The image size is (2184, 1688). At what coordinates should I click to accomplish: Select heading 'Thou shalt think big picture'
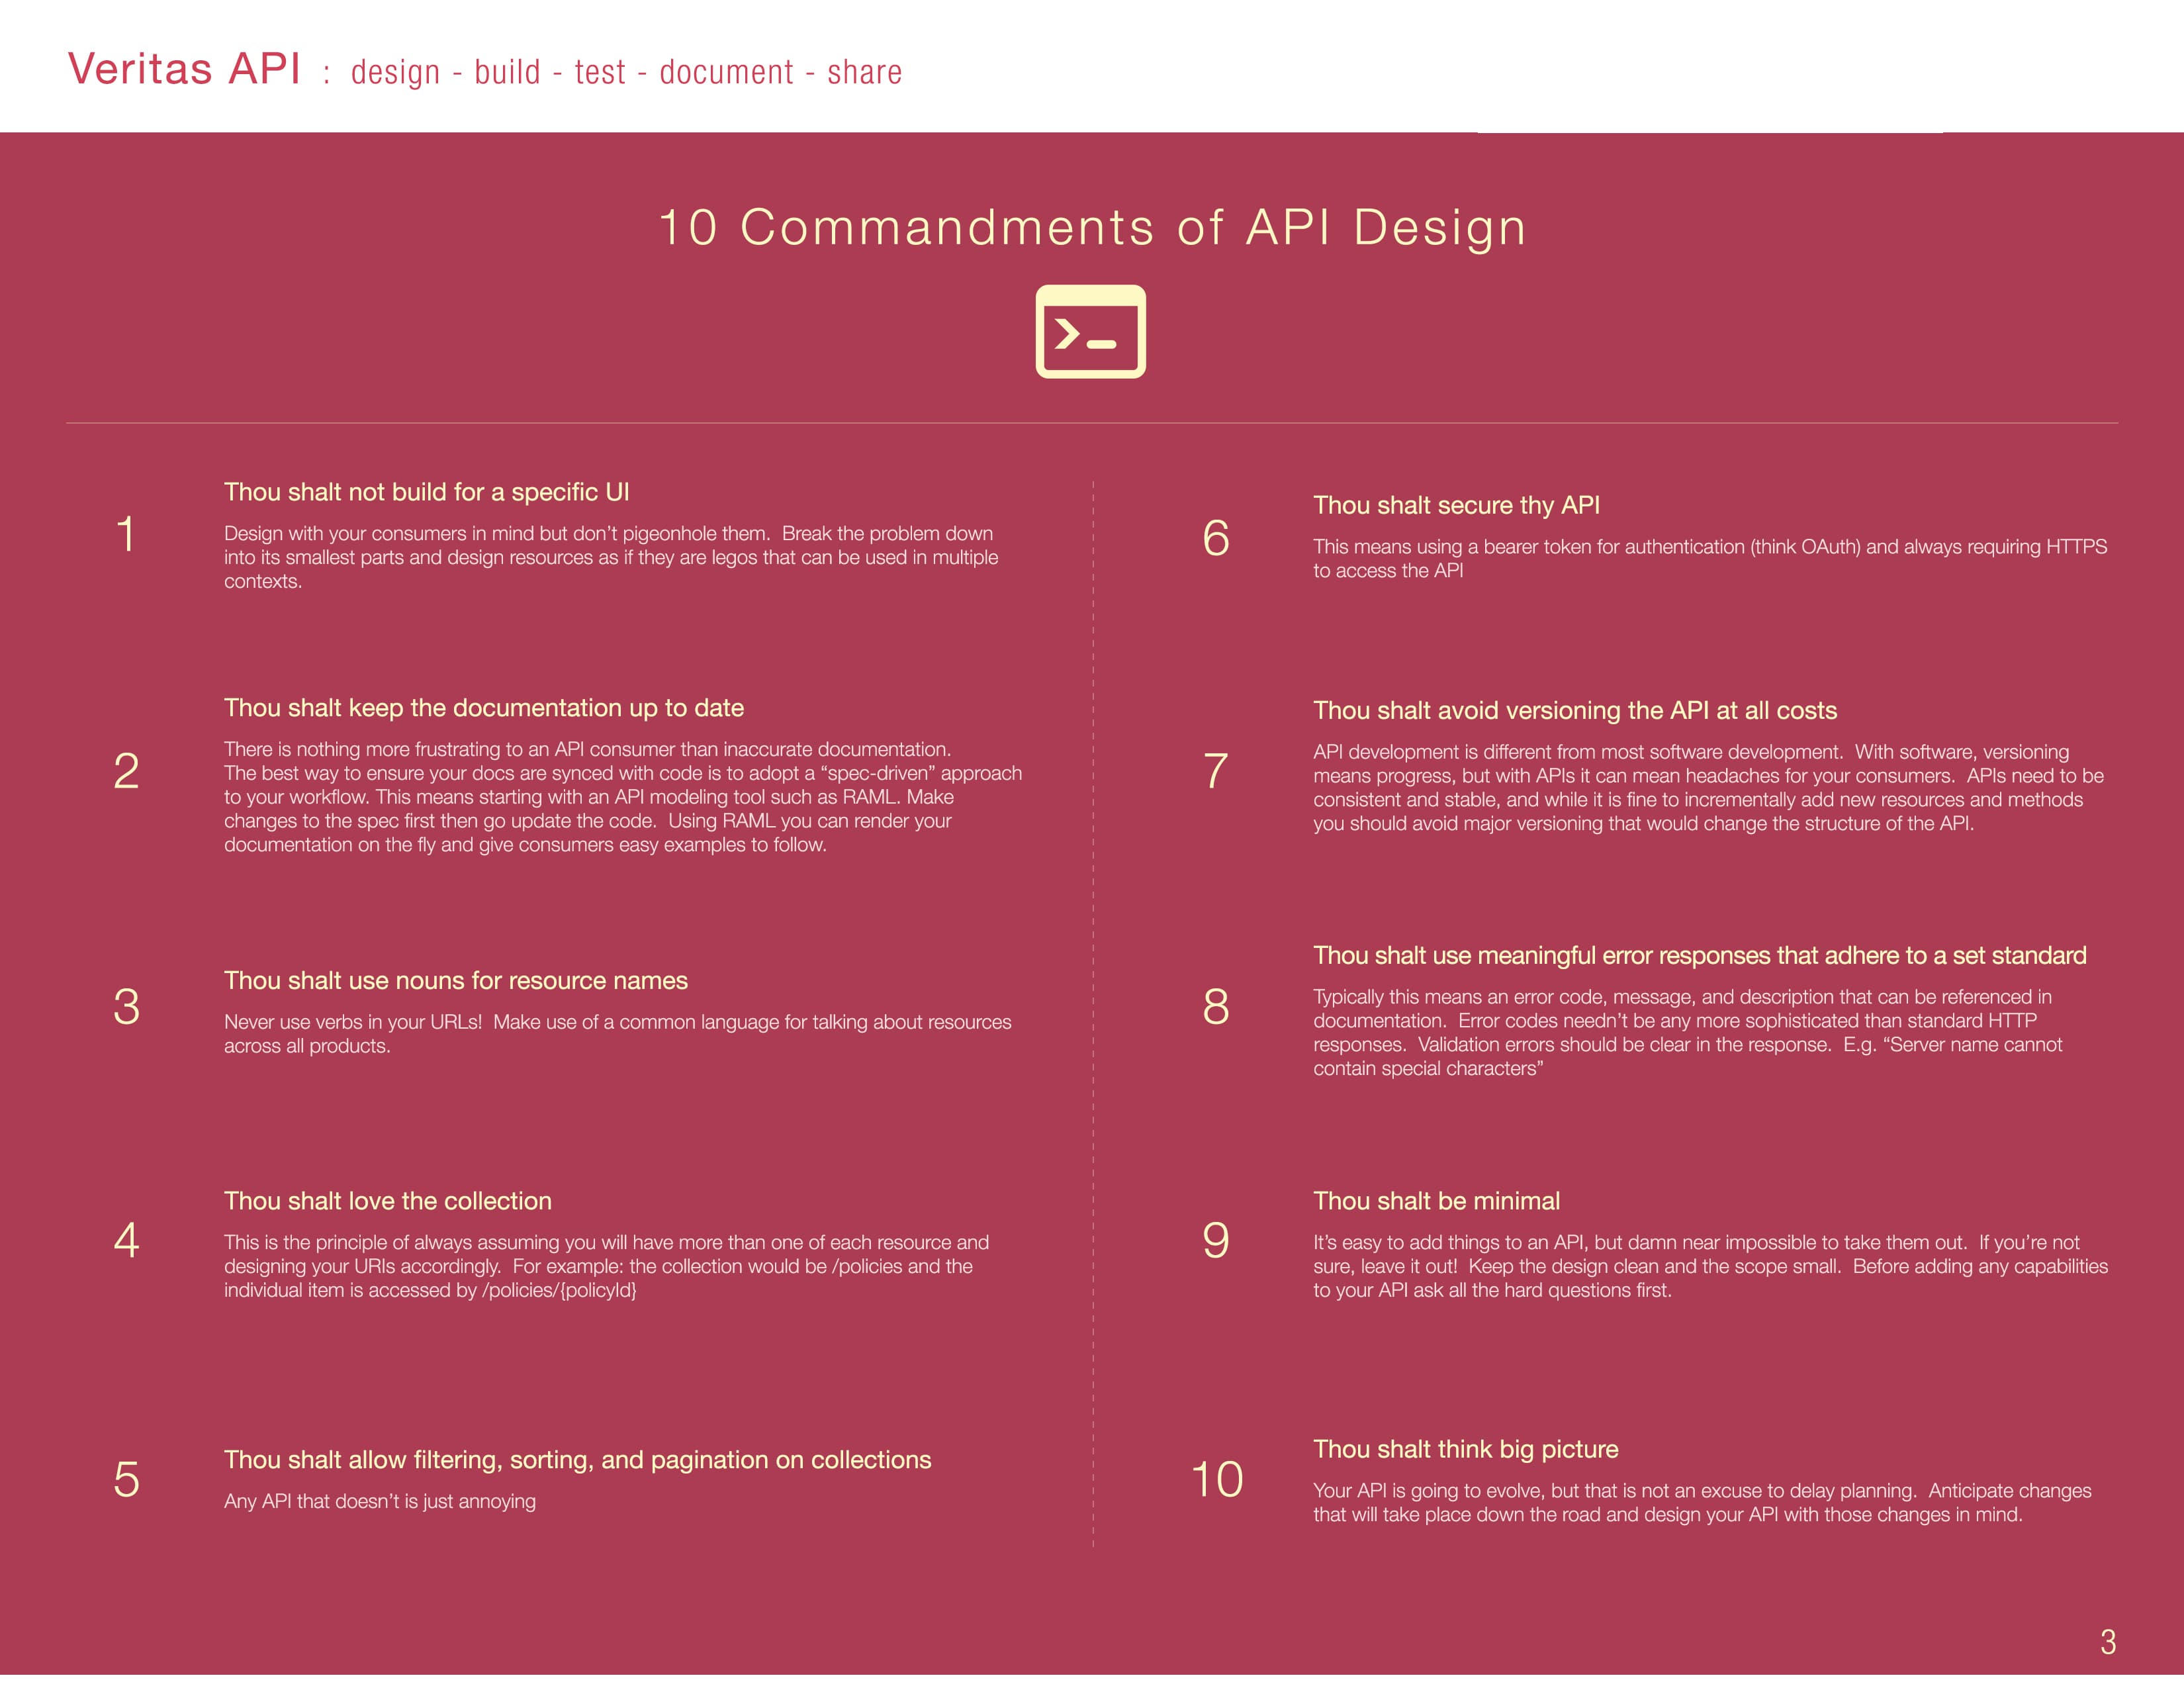[1465, 1449]
